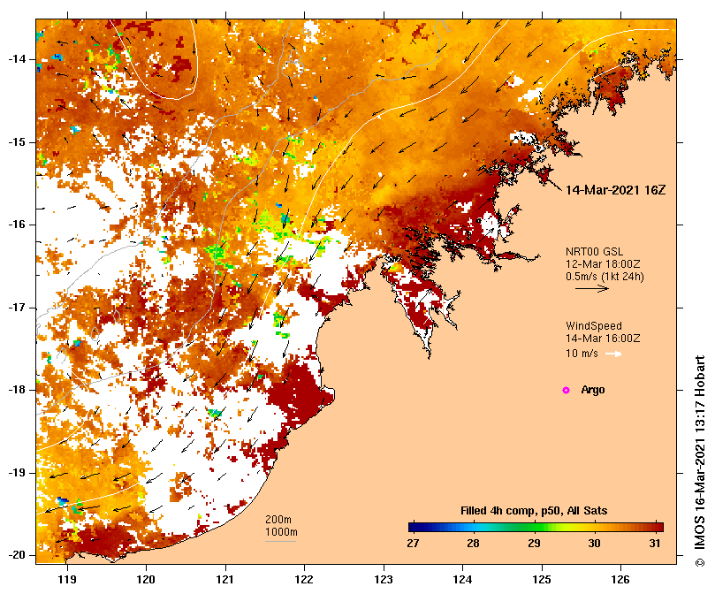Click the '14-Mar 16:00Z' wind timestamp
The height and width of the screenshot is (594, 715).
point(603,339)
